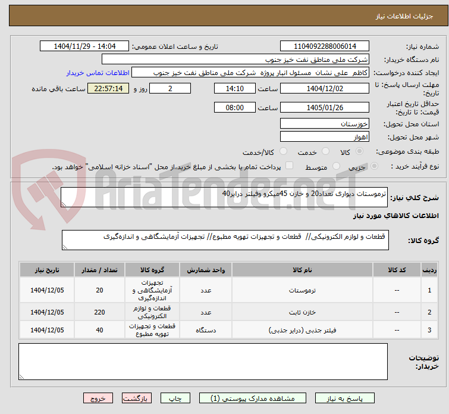
Task: Select the متوسط purchase type radio
Action: [336, 166]
